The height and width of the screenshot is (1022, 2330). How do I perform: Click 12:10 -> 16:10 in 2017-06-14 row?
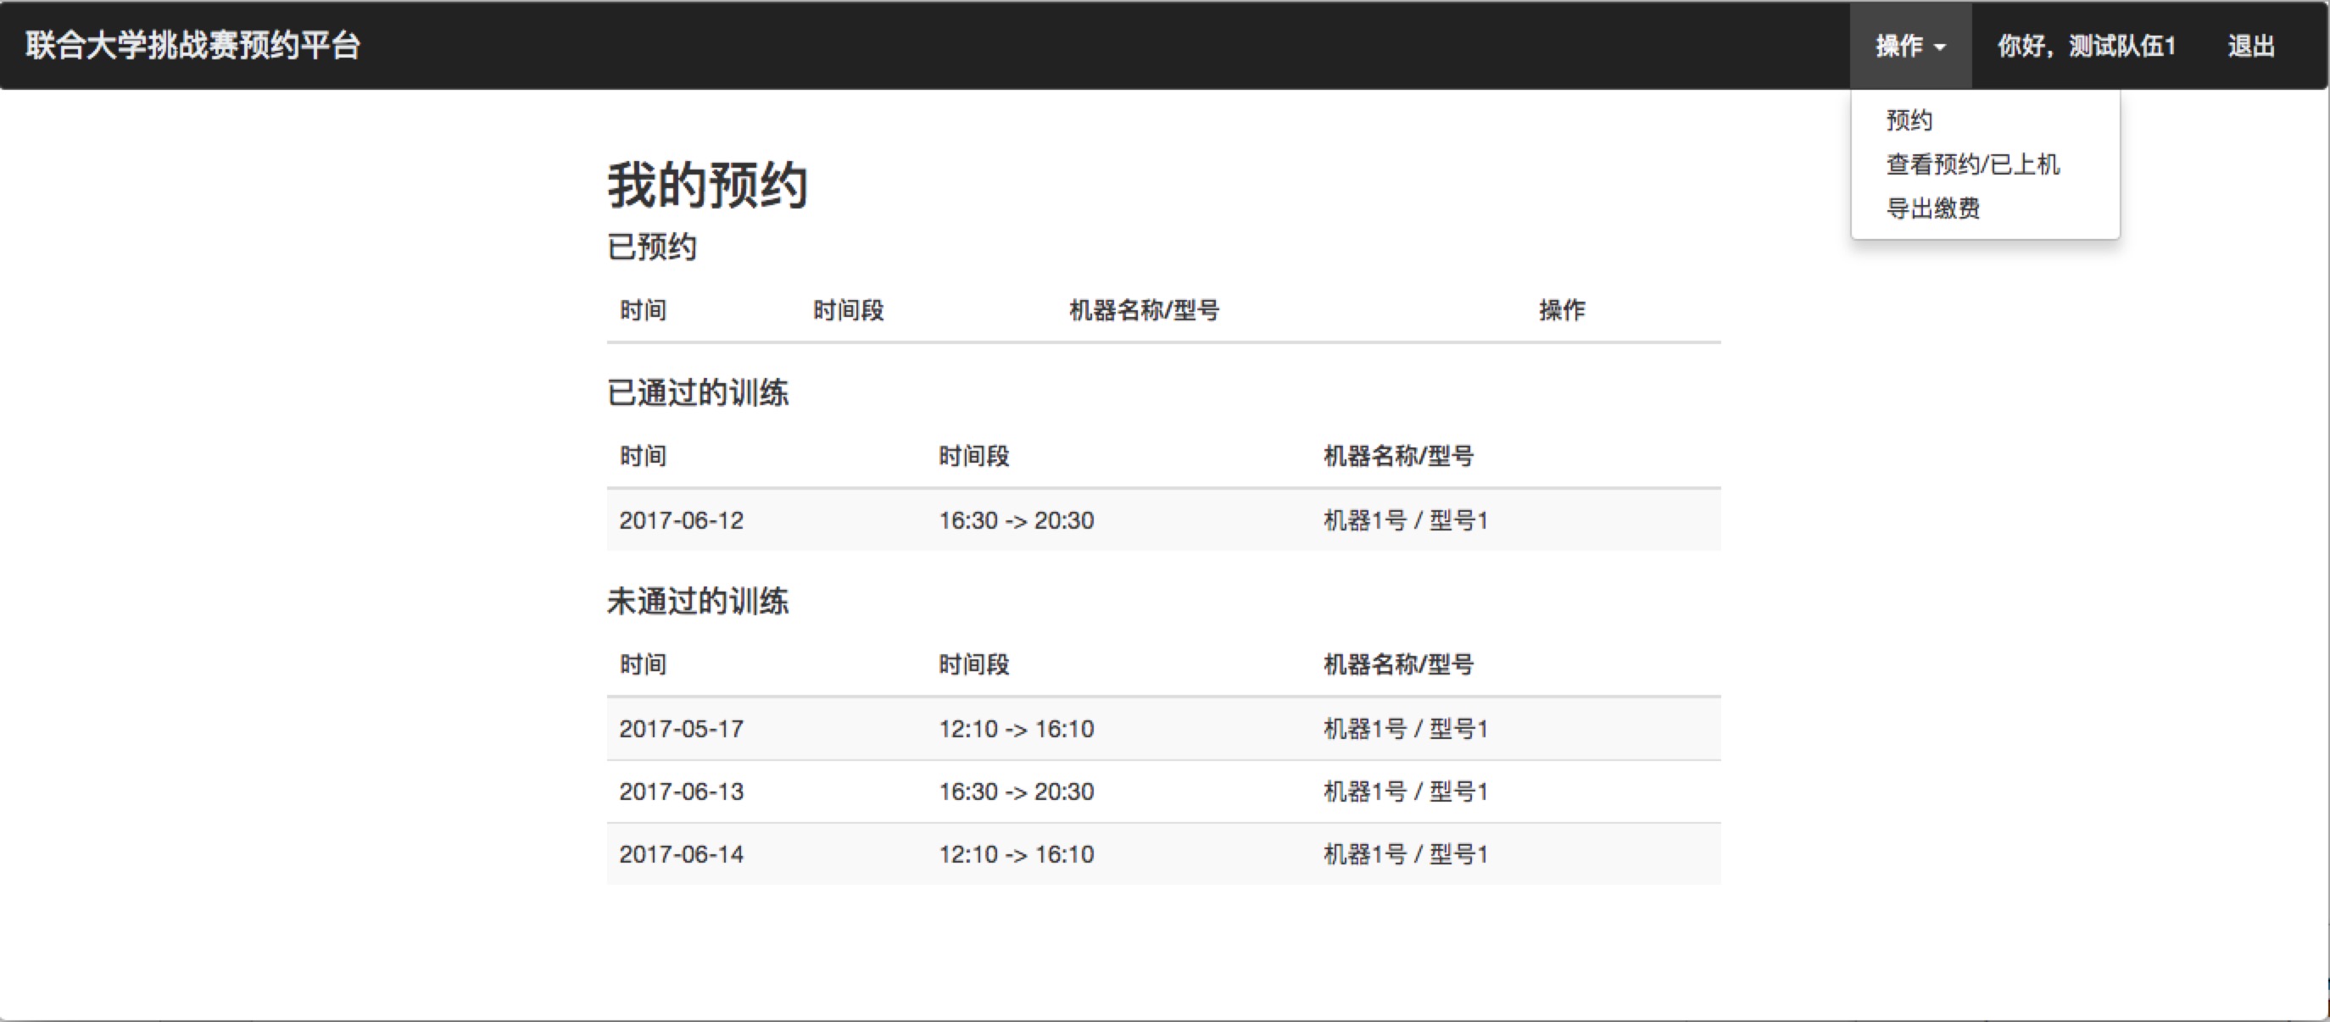coord(1016,854)
